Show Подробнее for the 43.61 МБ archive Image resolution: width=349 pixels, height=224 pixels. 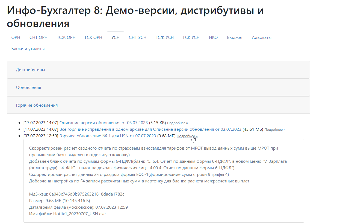click(x=275, y=130)
